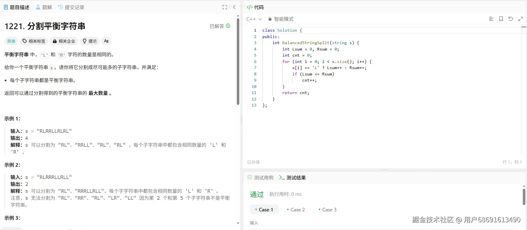The image size is (527, 230).
Task: Click the 简单 difficulty tag
Action: click(x=11, y=41)
